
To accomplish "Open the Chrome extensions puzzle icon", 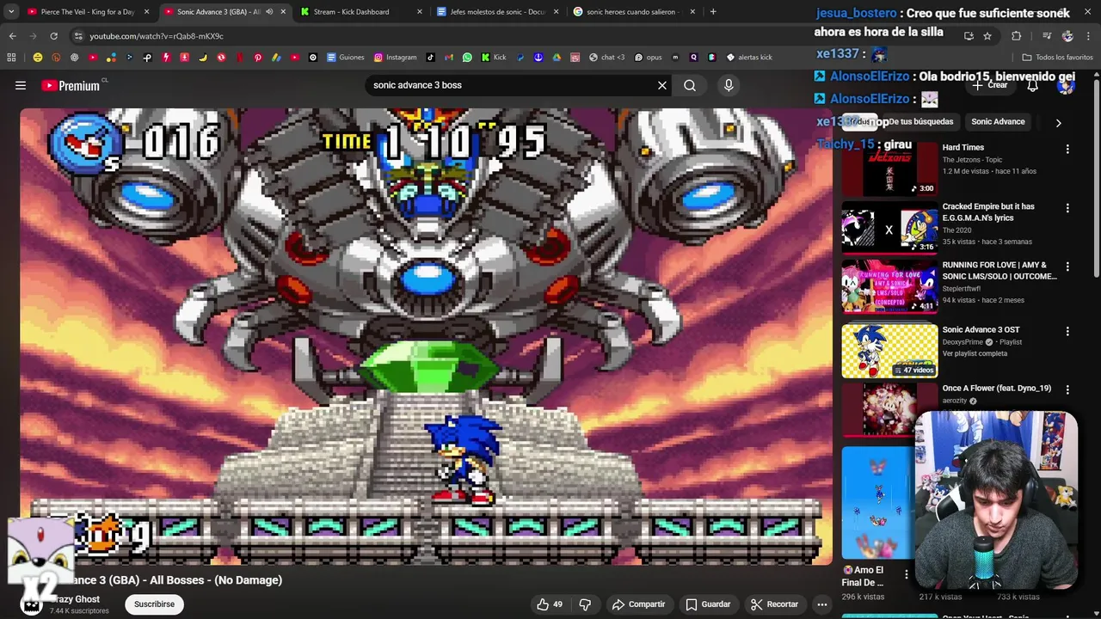I will [1017, 36].
